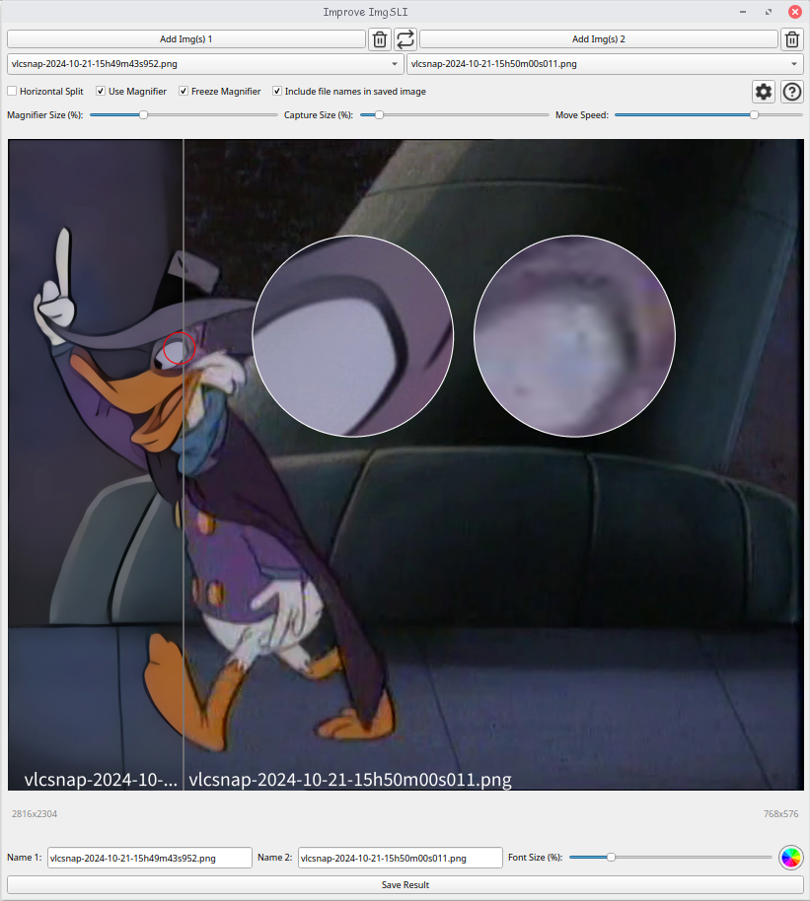Adjust the Magnifier Size slider
810x901 pixels.
click(x=184, y=115)
